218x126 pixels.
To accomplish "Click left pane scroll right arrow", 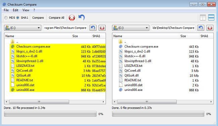I will (103, 102).
